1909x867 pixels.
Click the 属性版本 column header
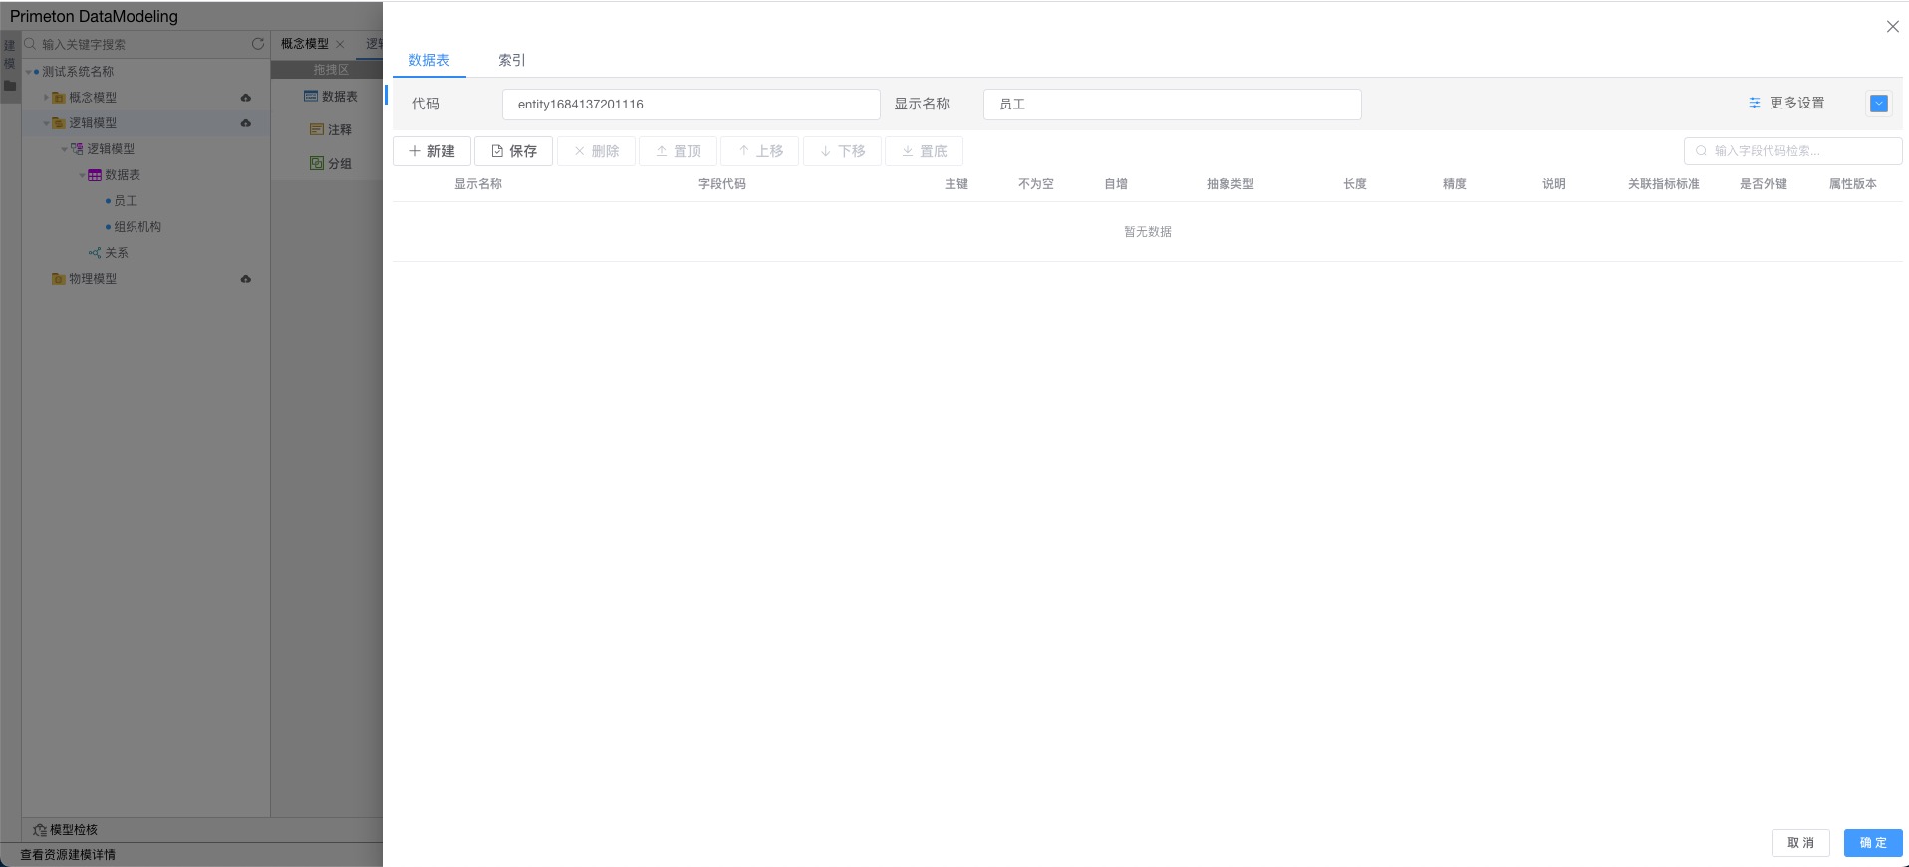point(1853,184)
